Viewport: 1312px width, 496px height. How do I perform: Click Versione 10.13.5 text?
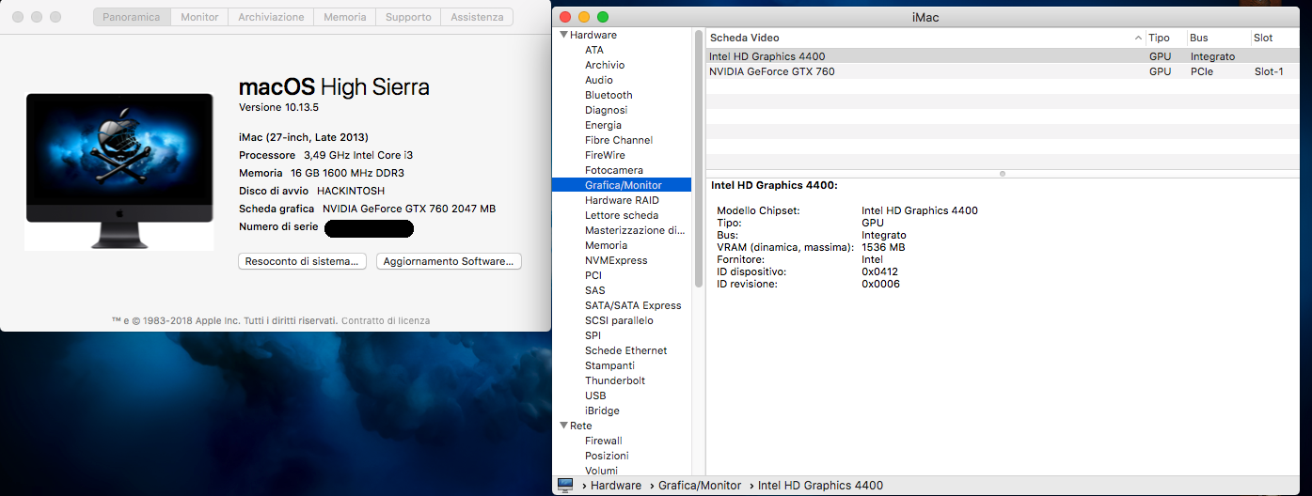coord(280,107)
